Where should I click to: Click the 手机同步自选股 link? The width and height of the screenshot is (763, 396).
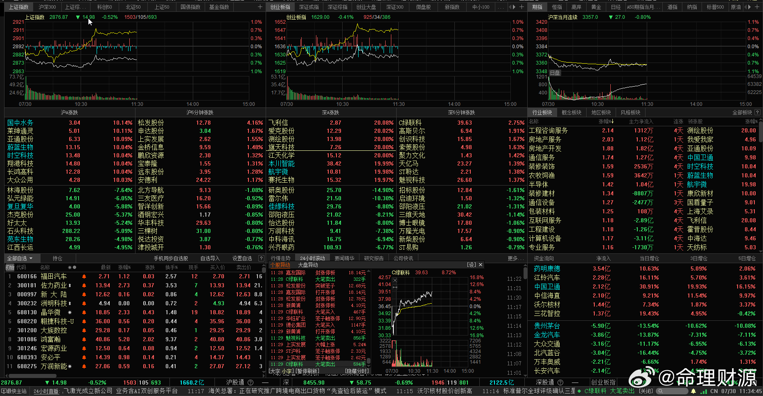pyautogui.click(x=171, y=258)
